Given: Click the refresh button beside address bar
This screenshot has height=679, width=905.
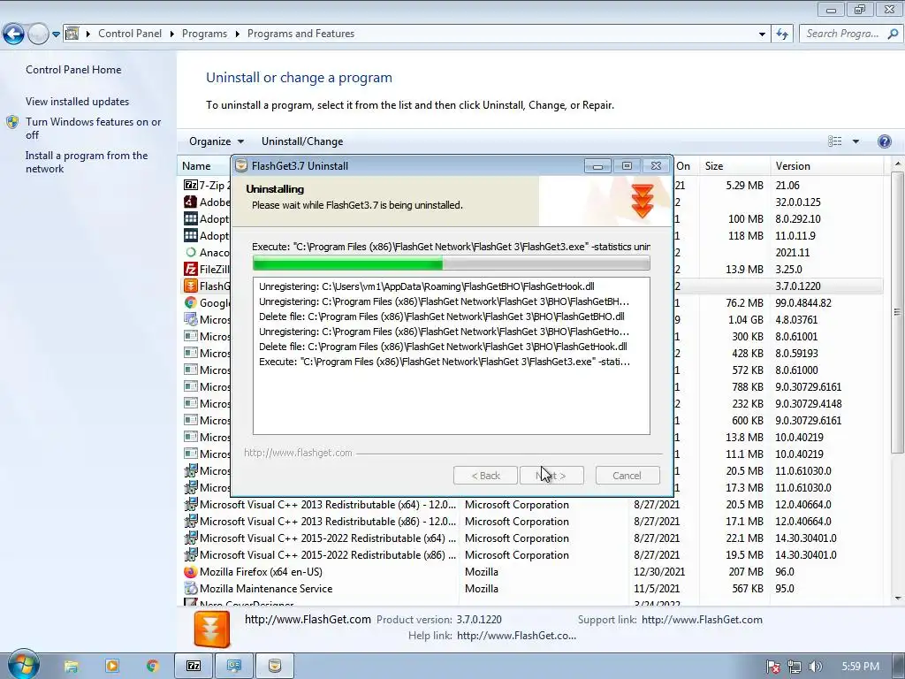Looking at the screenshot, I should click(783, 34).
